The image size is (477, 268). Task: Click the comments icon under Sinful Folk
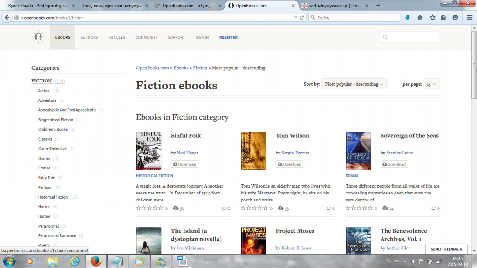(x=224, y=208)
